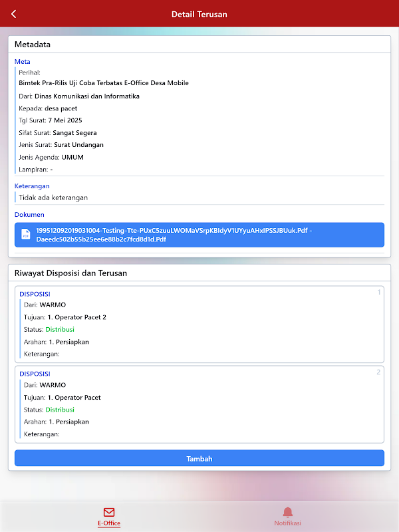Click the Perihal text Bimtek Pra-Rilis
This screenshot has width=399, height=532.
point(104,83)
